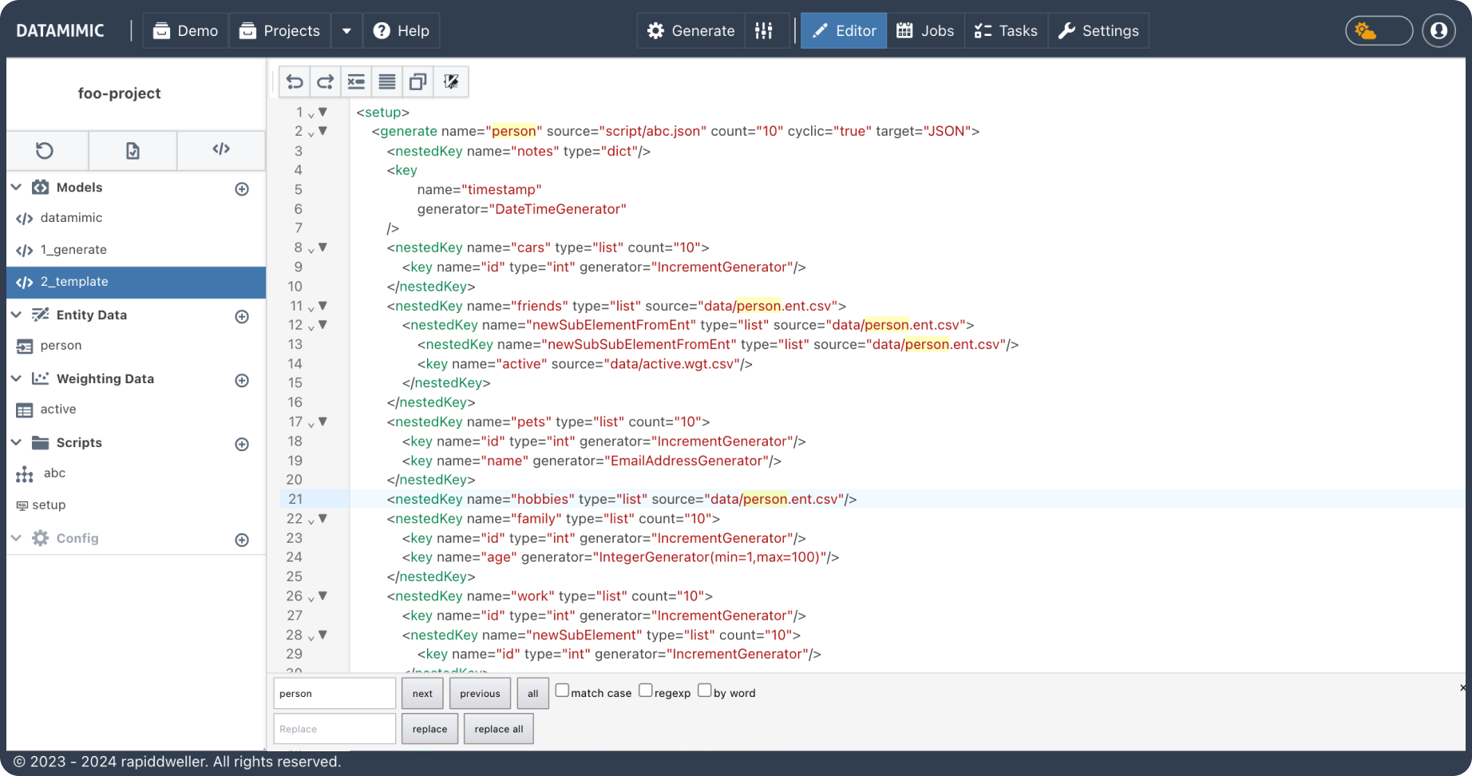The width and height of the screenshot is (1472, 776).
Task: Collapse the Models tree section
Action: [16, 188]
